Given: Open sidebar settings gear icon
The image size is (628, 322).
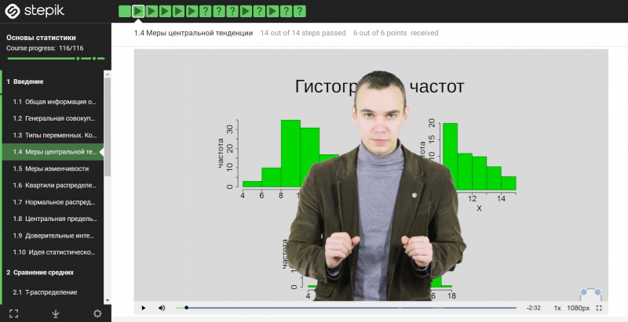Looking at the screenshot, I should coord(97,313).
